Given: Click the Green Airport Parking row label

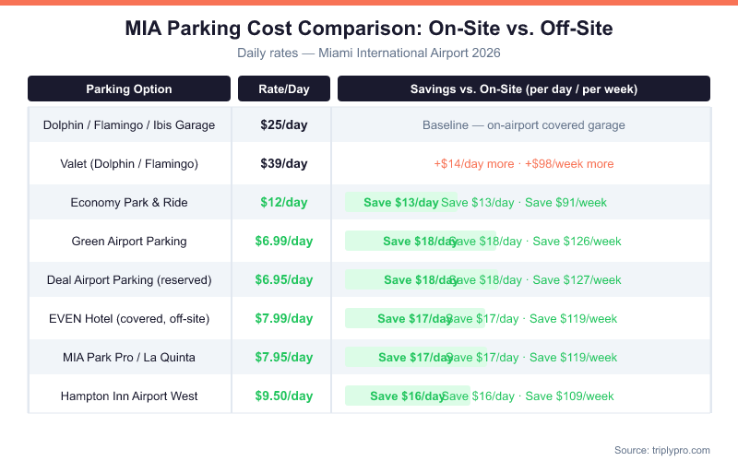Looking at the screenshot, I should pos(129,242).
